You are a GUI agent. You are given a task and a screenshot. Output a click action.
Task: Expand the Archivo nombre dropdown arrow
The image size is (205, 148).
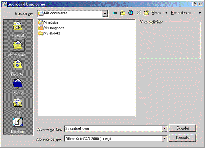click(x=165, y=129)
